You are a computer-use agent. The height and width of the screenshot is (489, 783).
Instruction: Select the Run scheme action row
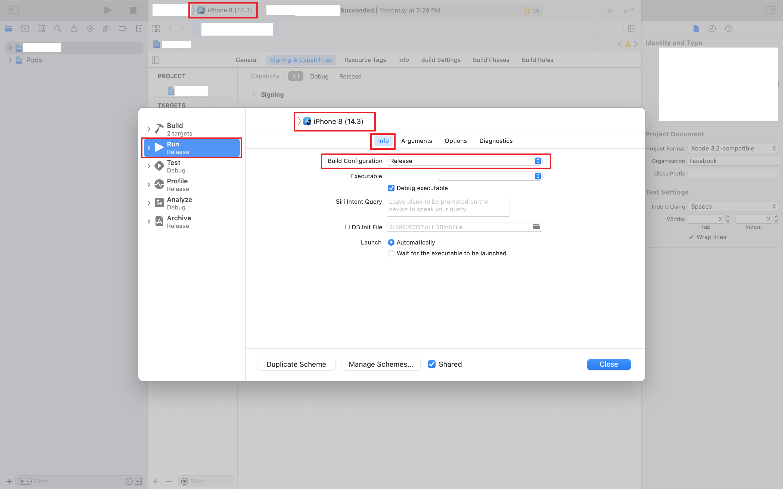[x=192, y=148]
